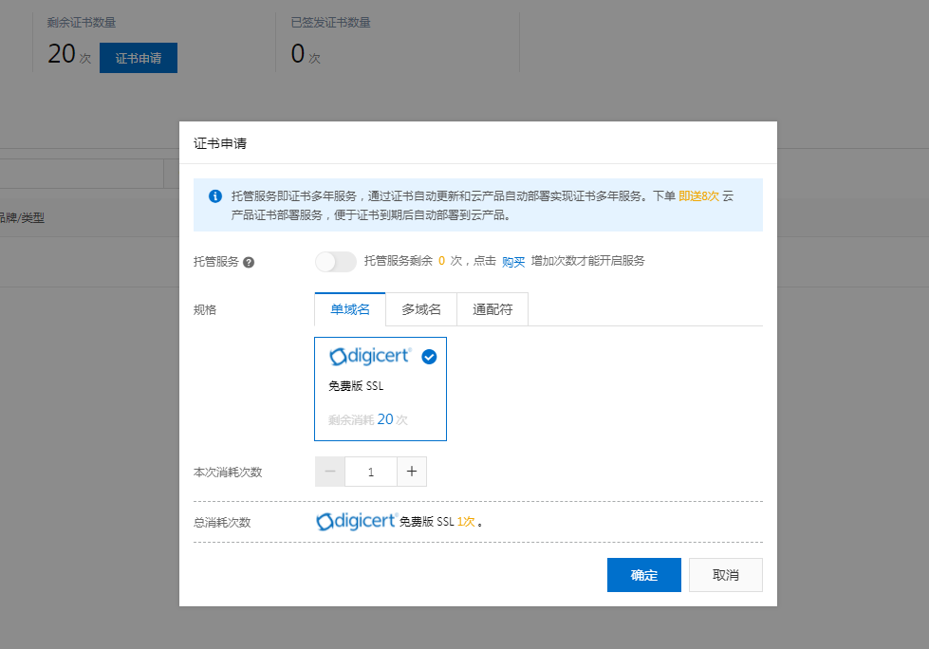Confirm with the 确定 button
929x649 pixels.
coord(643,575)
